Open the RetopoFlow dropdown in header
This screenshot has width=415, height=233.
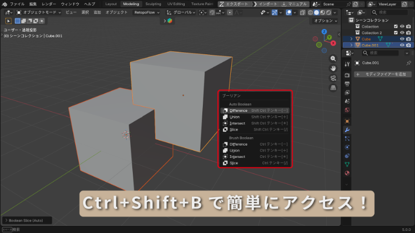coord(148,12)
